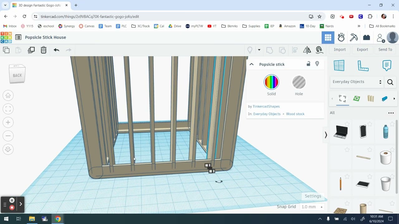Follow the Everyday Objects breadcrumb link
399x224 pixels.
tap(267, 114)
